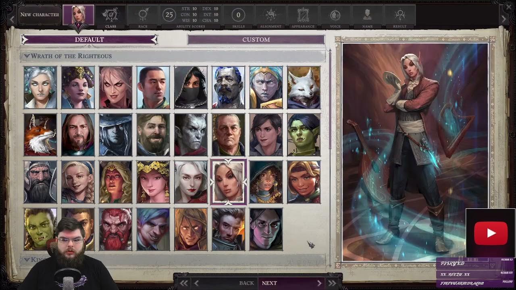516x290 pixels.
Task: Open the Name step icon
Action: tap(367, 17)
